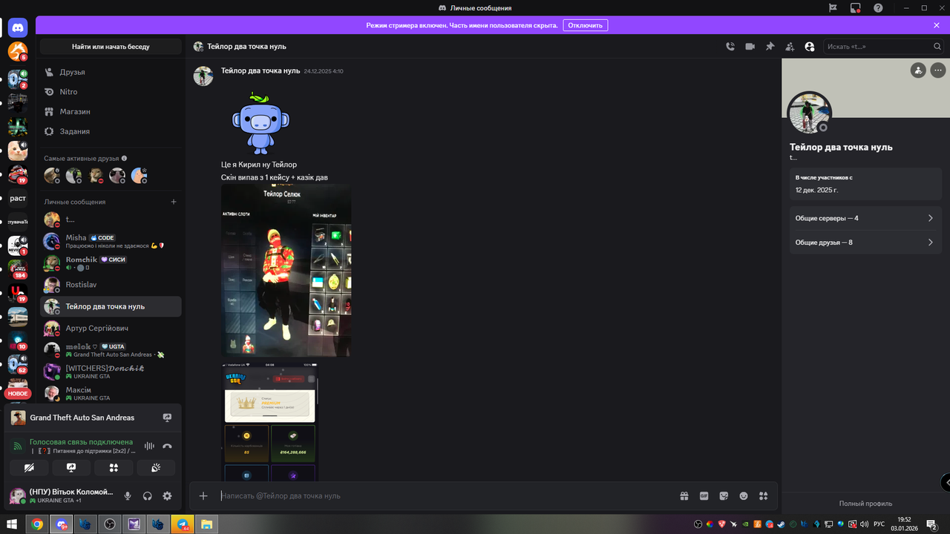Open Discord home direct messages icon
Image resolution: width=950 pixels, height=534 pixels.
pyautogui.click(x=18, y=28)
